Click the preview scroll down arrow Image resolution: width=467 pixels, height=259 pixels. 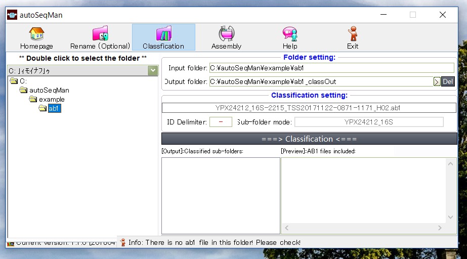click(x=451, y=218)
